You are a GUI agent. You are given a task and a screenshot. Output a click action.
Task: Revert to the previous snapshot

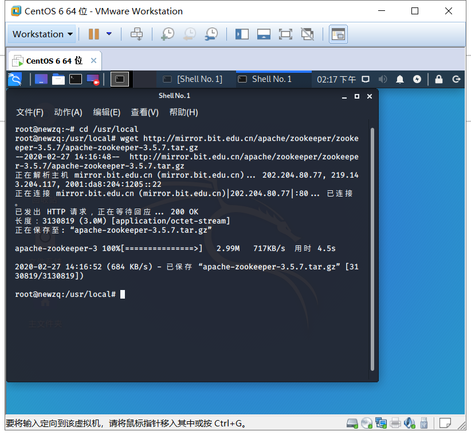(x=190, y=34)
